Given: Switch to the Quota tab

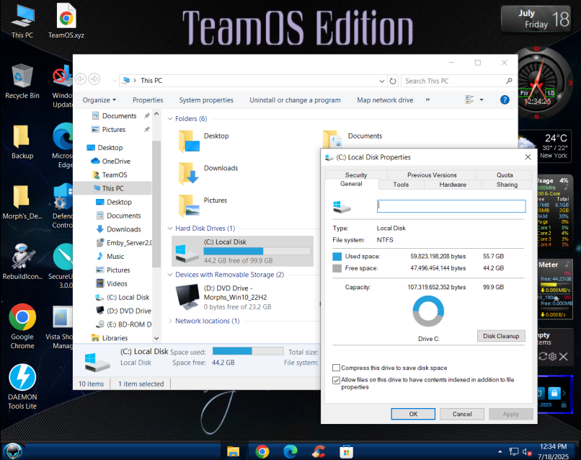Looking at the screenshot, I should pyautogui.click(x=505, y=175).
